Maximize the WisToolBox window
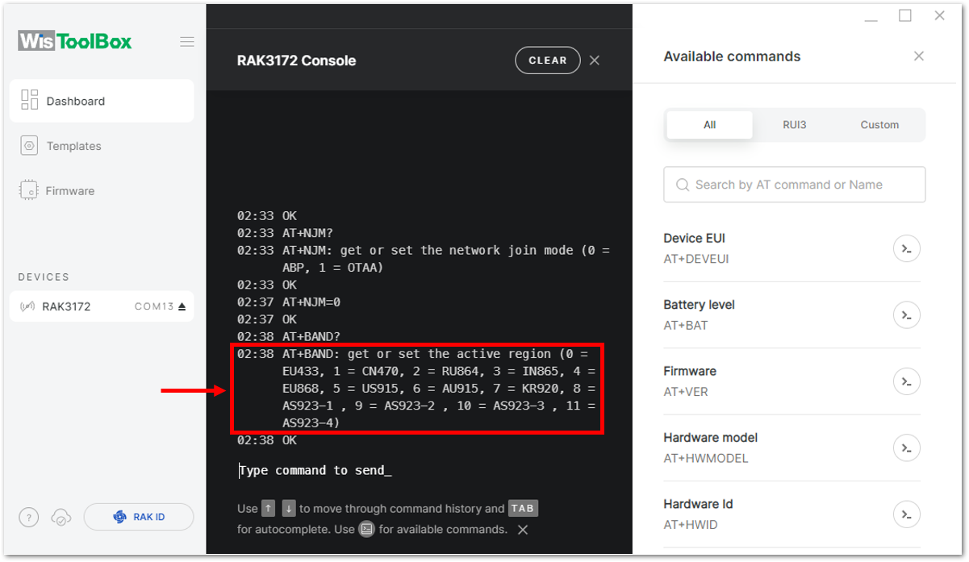This screenshot has width=969, height=562. pos(905,16)
